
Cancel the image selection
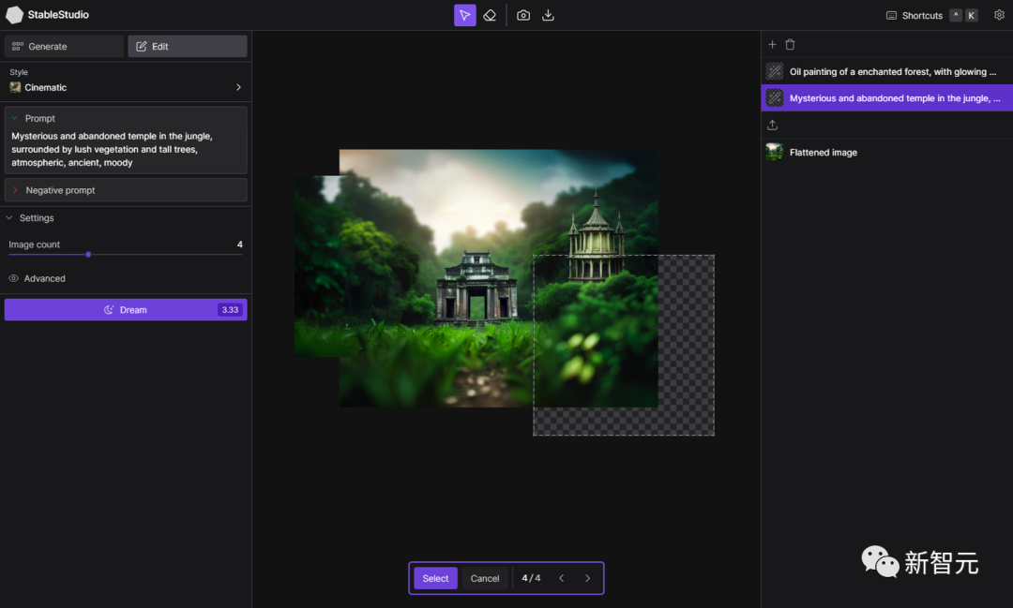pyautogui.click(x=485, y=578)
